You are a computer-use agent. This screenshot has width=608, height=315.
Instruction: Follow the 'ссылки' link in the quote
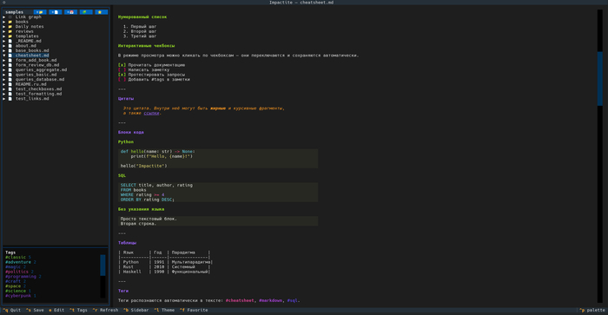(152, 113)
